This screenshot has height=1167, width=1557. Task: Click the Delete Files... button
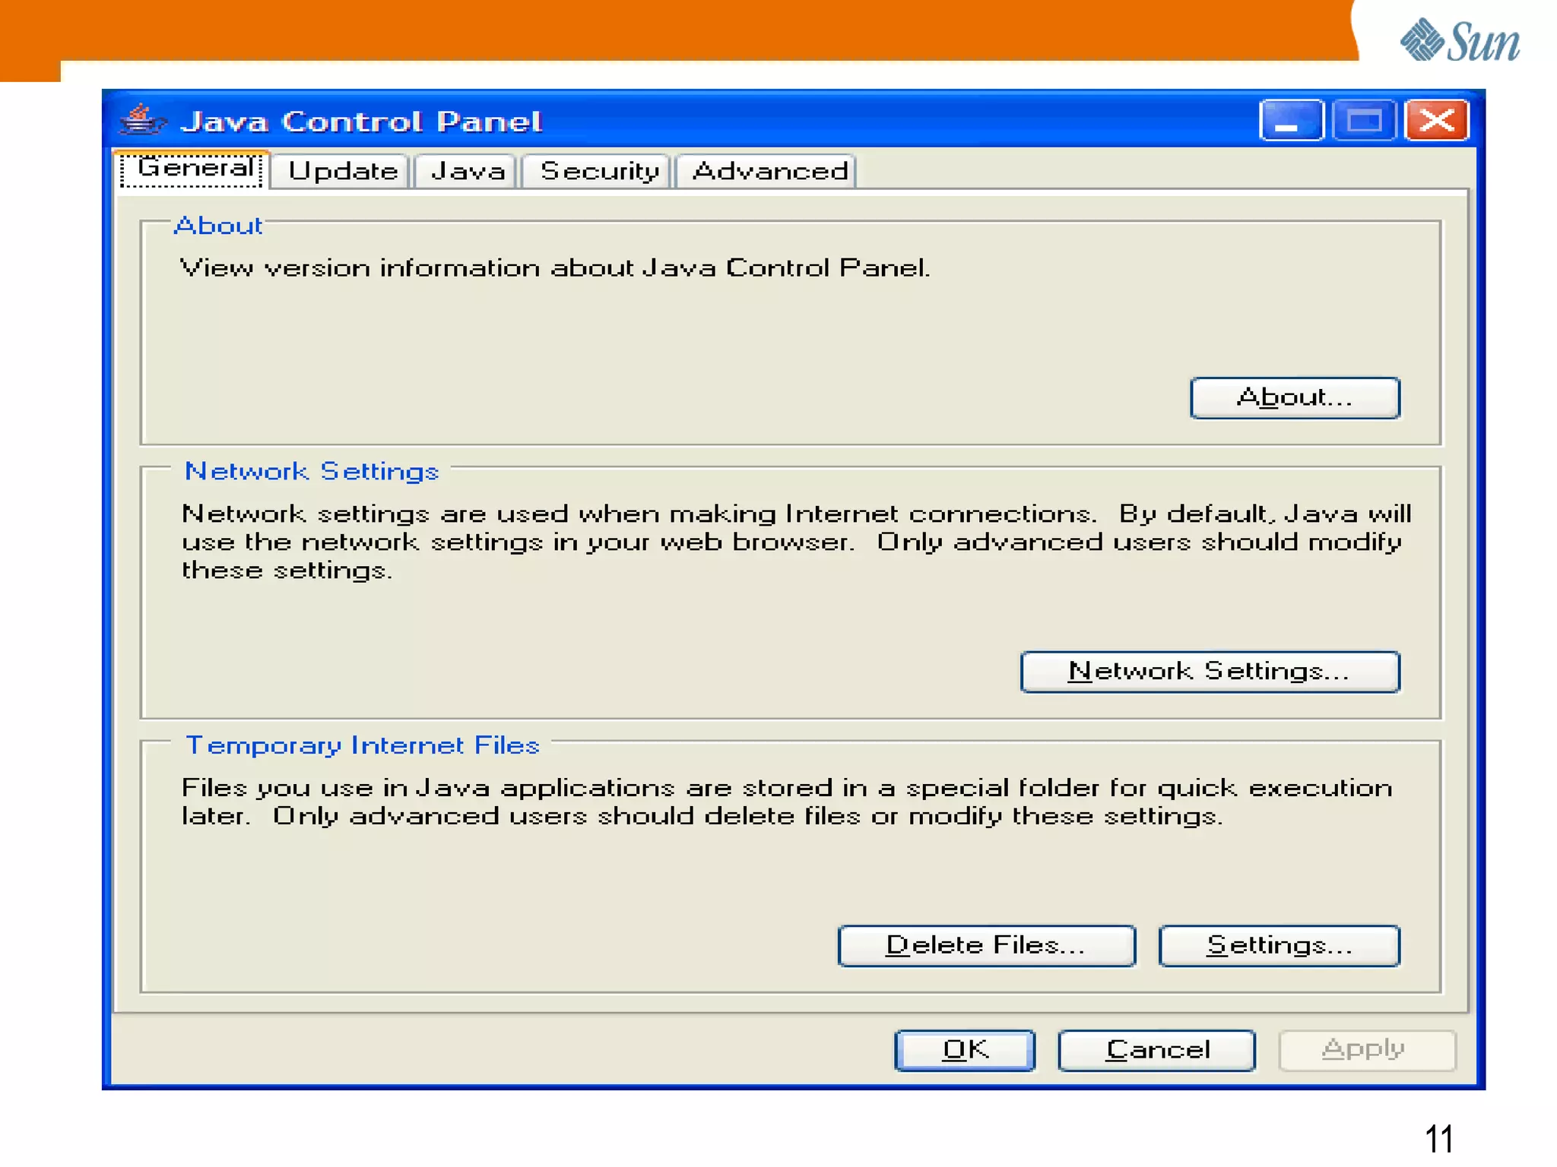point(987,945)
